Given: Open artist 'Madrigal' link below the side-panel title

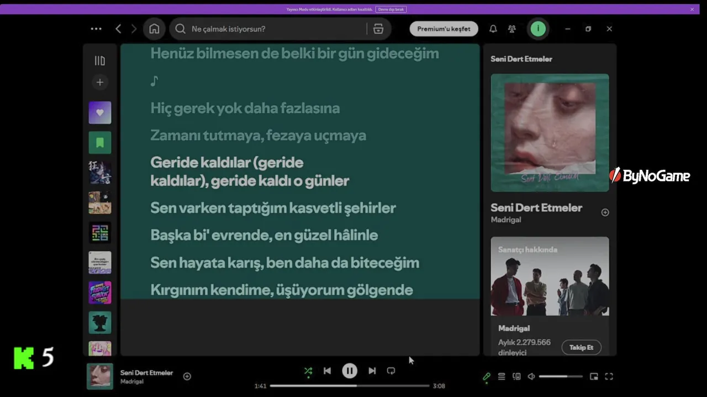Looking at the screenshot, I should (x=506, y=219).
